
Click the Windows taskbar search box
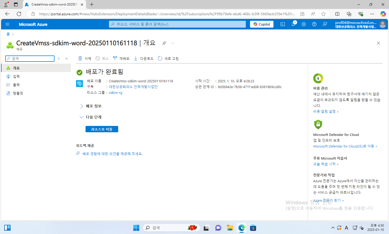point(172,228)
